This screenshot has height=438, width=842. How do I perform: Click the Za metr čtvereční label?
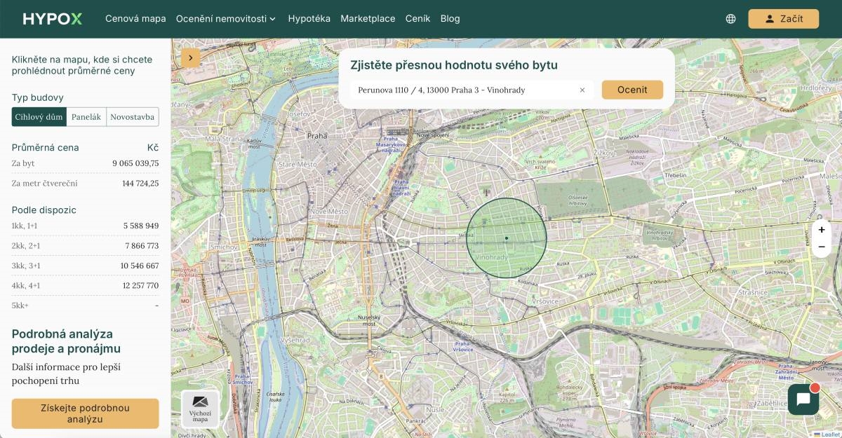pyautogui.click(x=45, y=183)
